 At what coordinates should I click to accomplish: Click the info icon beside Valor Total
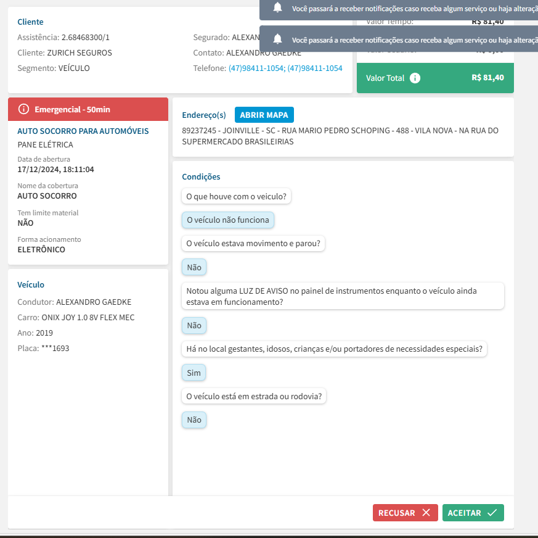(415, 78)
